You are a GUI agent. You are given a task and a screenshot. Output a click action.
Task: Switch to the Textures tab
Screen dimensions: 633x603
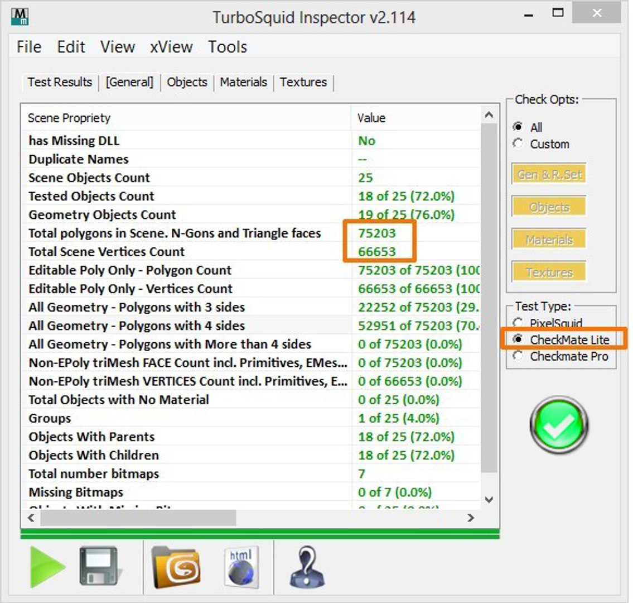(x=303, y=82)
